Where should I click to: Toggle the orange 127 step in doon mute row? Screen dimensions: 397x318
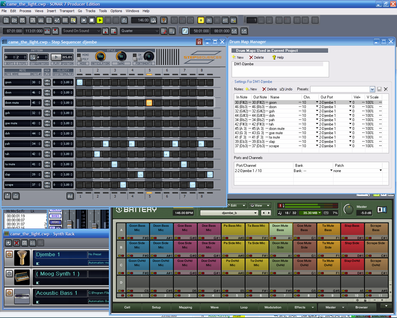click(x=149, y=103)
